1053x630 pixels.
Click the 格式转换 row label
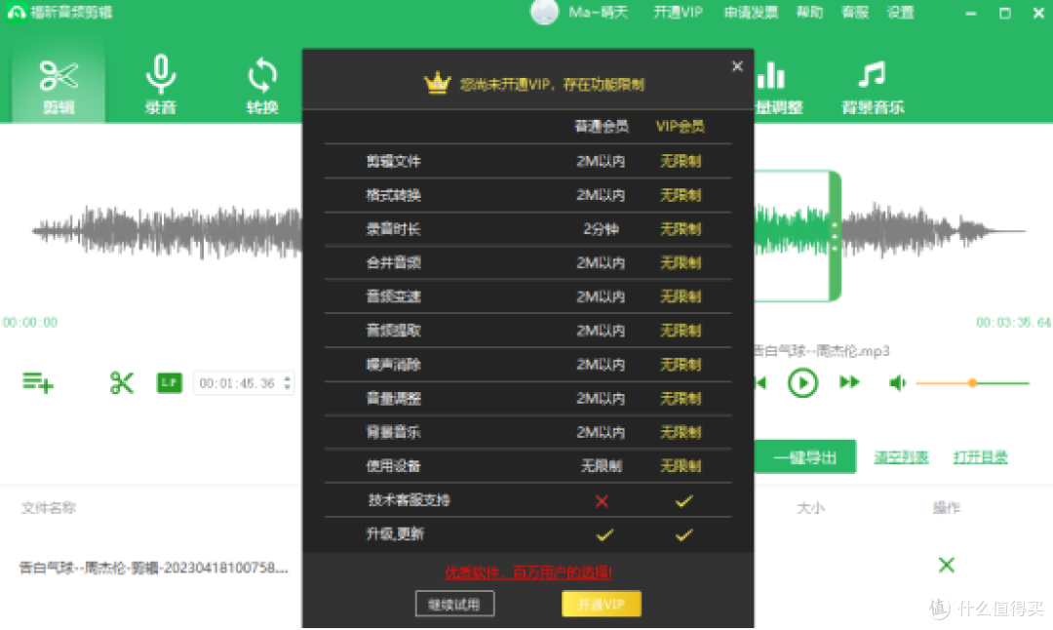(x=394, y=195)
